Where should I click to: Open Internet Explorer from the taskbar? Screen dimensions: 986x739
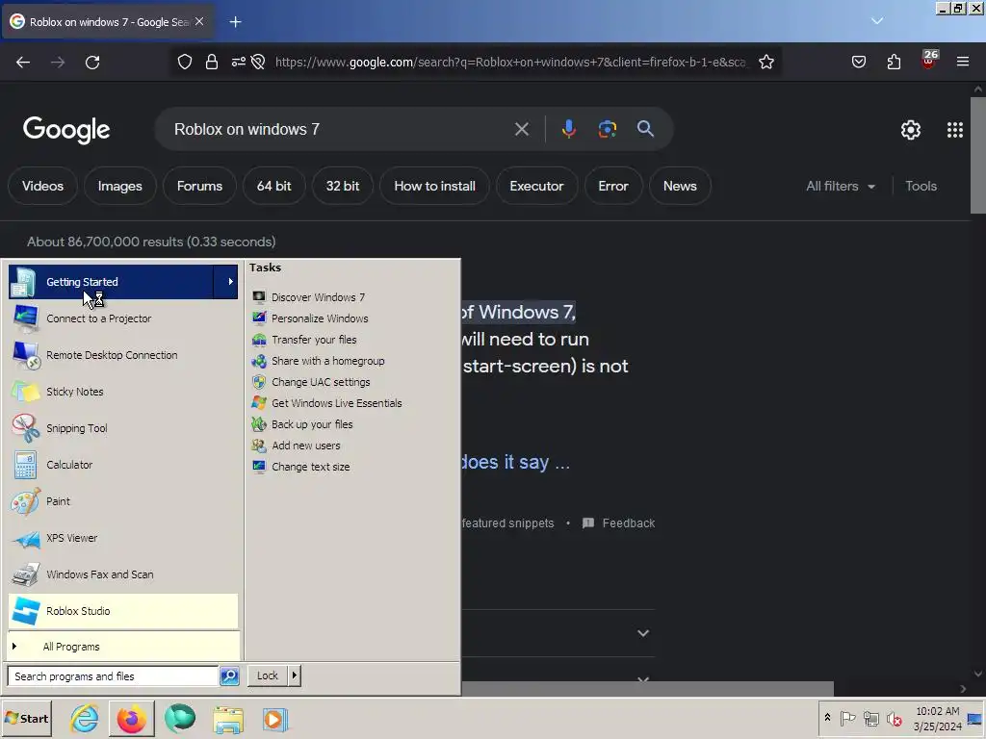click(85, 718)
